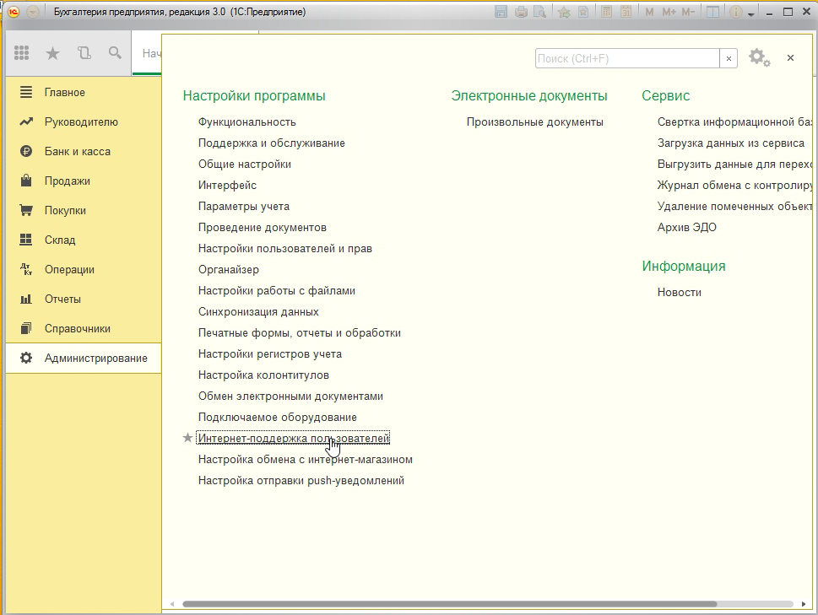Click the star-on-page favorites icon in the title bar
This screenshot has width=818, height=615.
(583, 12)
